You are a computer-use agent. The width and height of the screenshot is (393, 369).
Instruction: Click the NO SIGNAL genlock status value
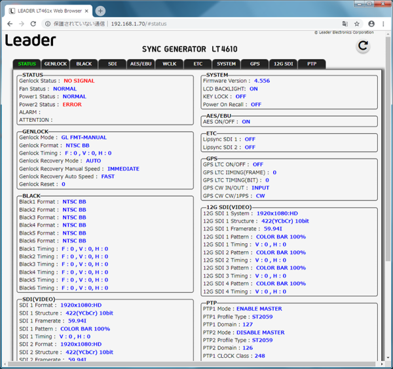coord(79,81)
